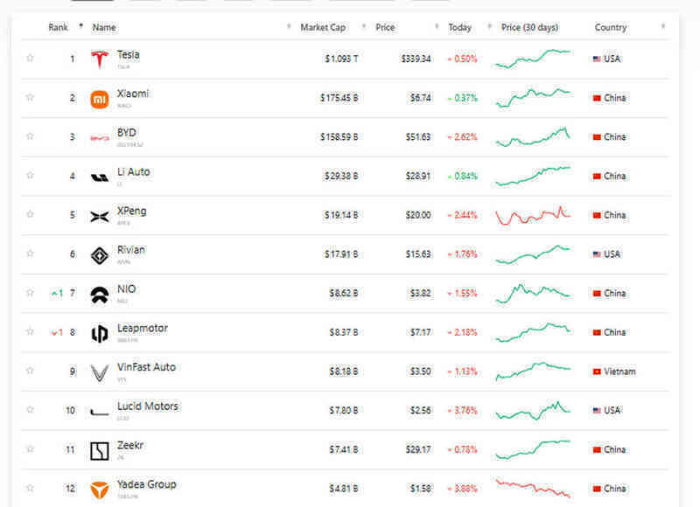Toggle favorite star for Tesla
The image size is (700, 507).
(30, 58)
